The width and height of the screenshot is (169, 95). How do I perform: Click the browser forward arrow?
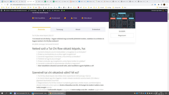[5, 4]
